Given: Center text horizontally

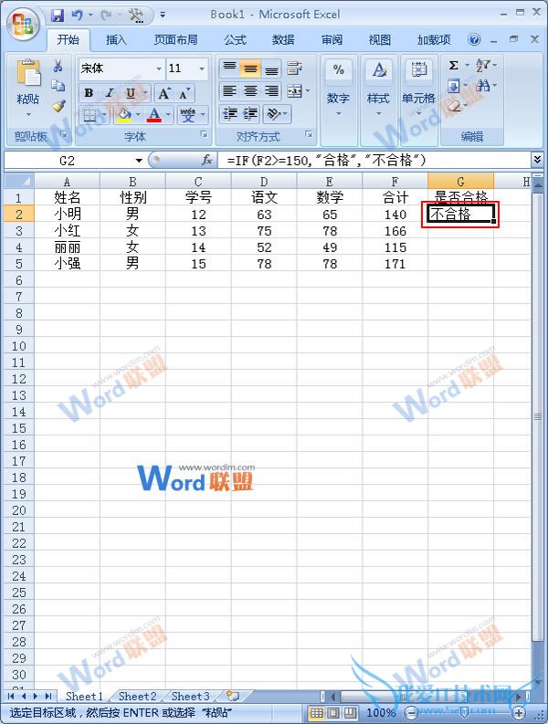Looking at the screenshot, I should tap(251, 91).
